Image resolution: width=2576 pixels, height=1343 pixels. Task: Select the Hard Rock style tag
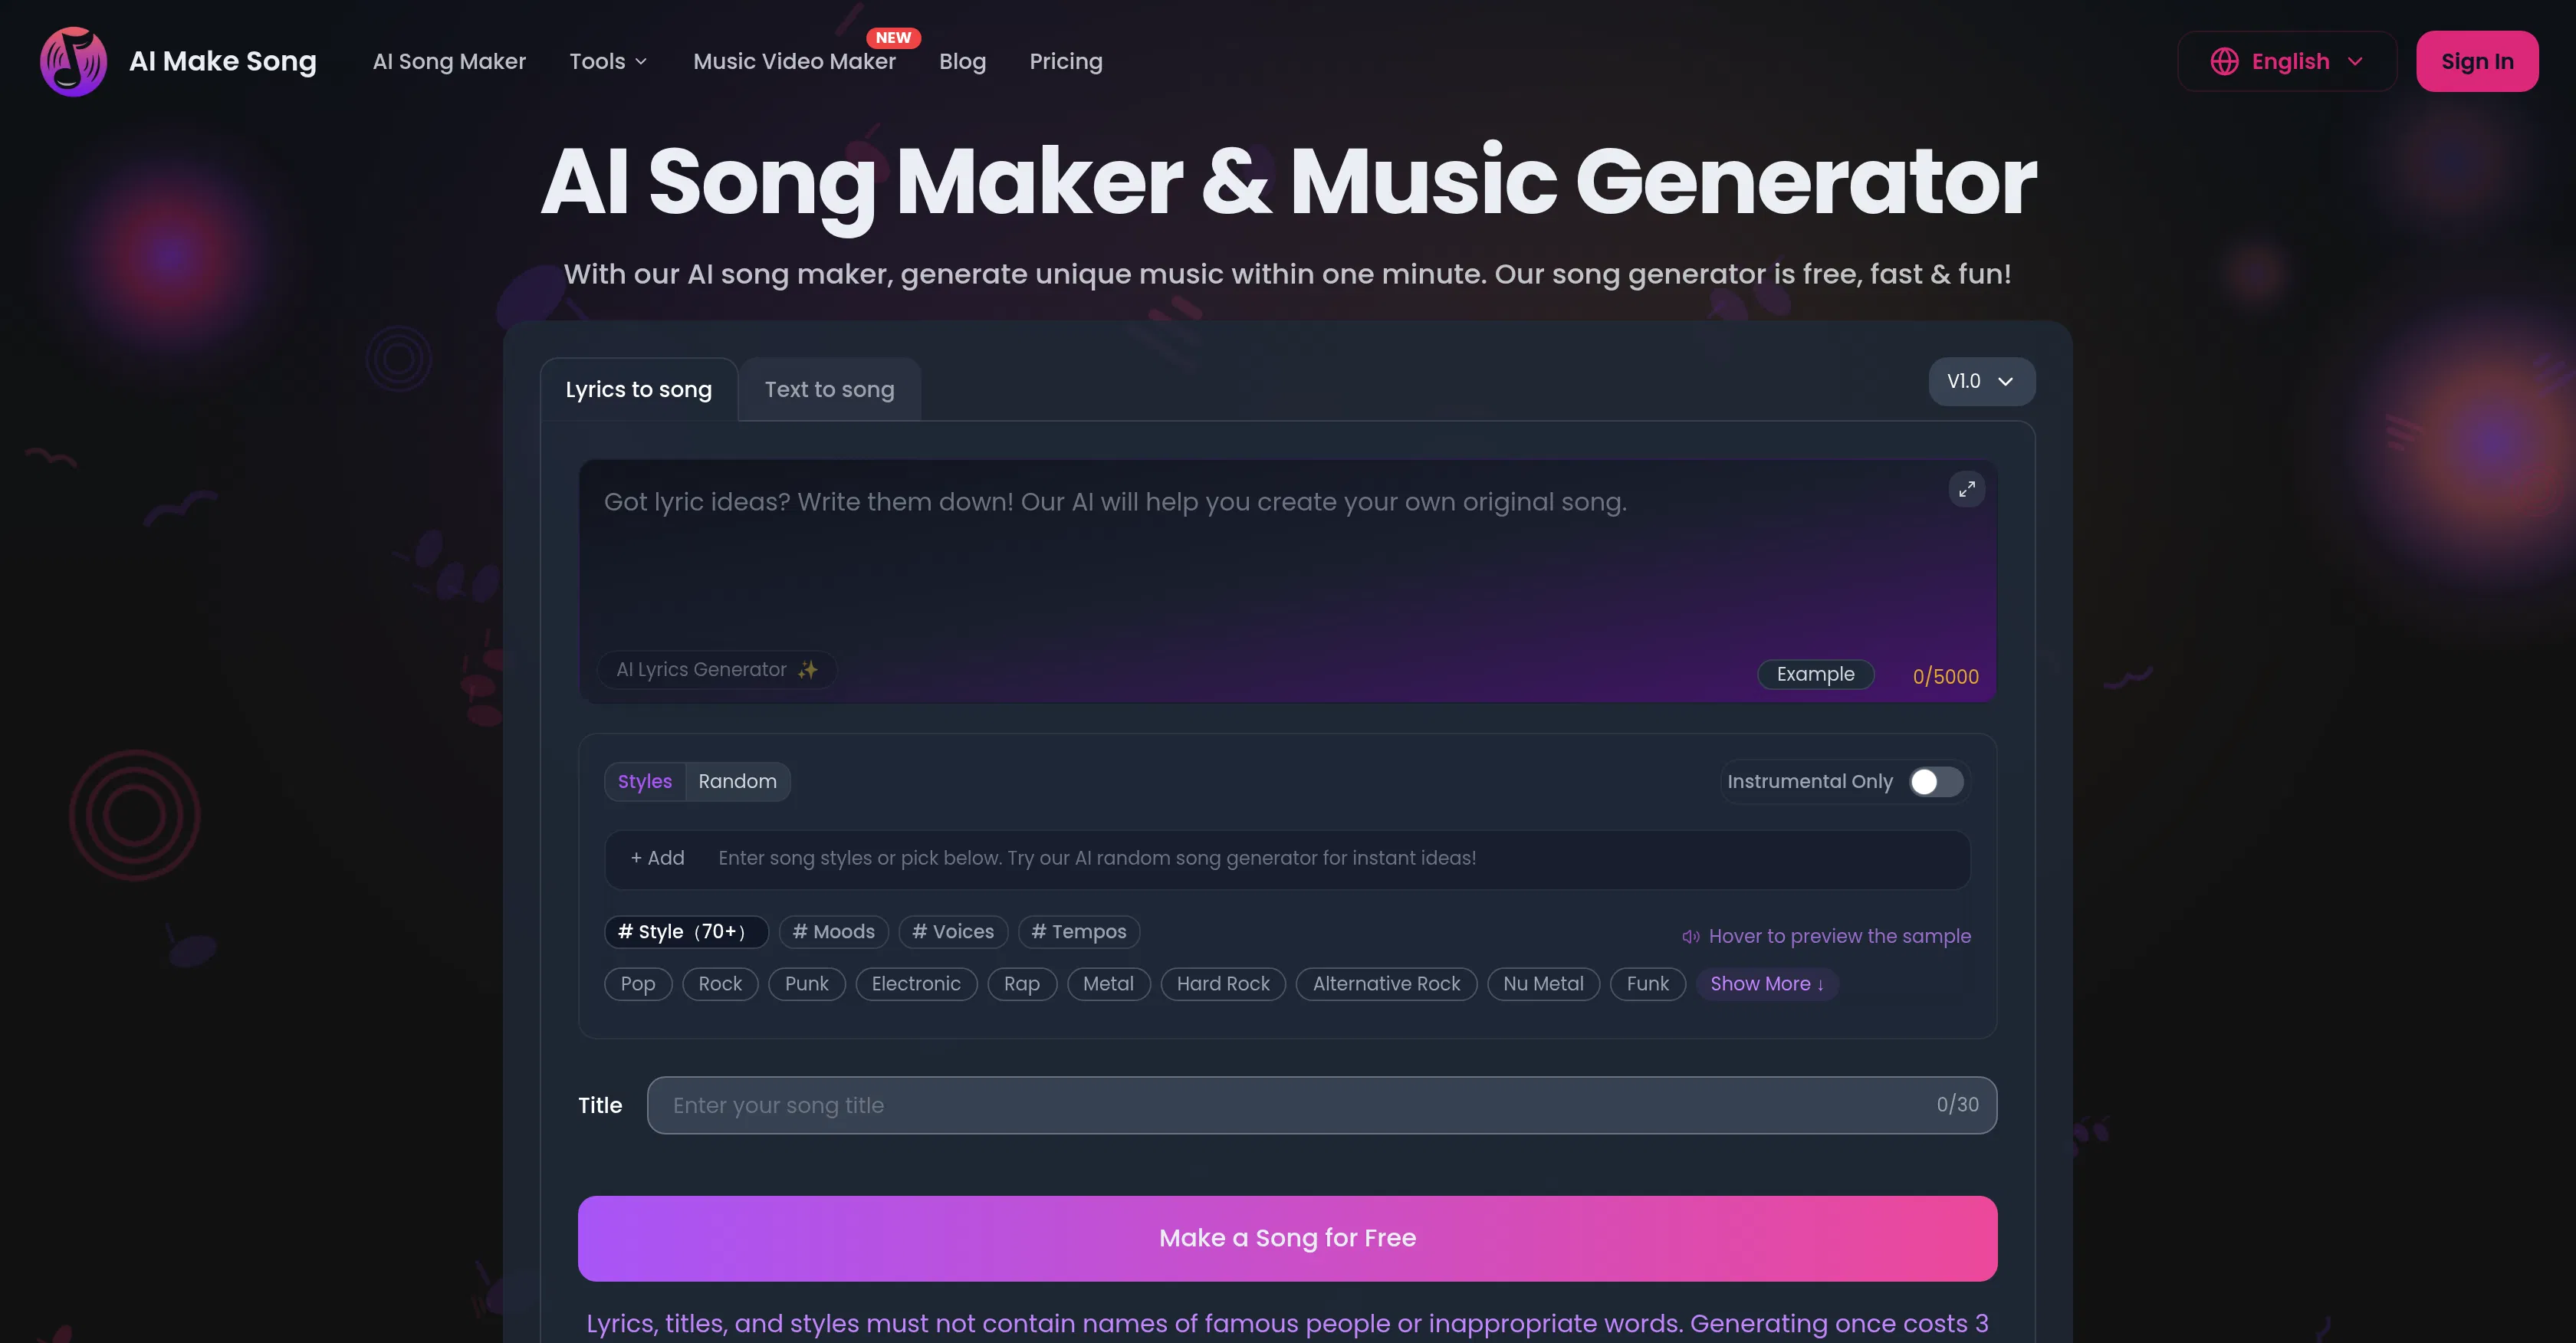click(x=1222, y=984)
